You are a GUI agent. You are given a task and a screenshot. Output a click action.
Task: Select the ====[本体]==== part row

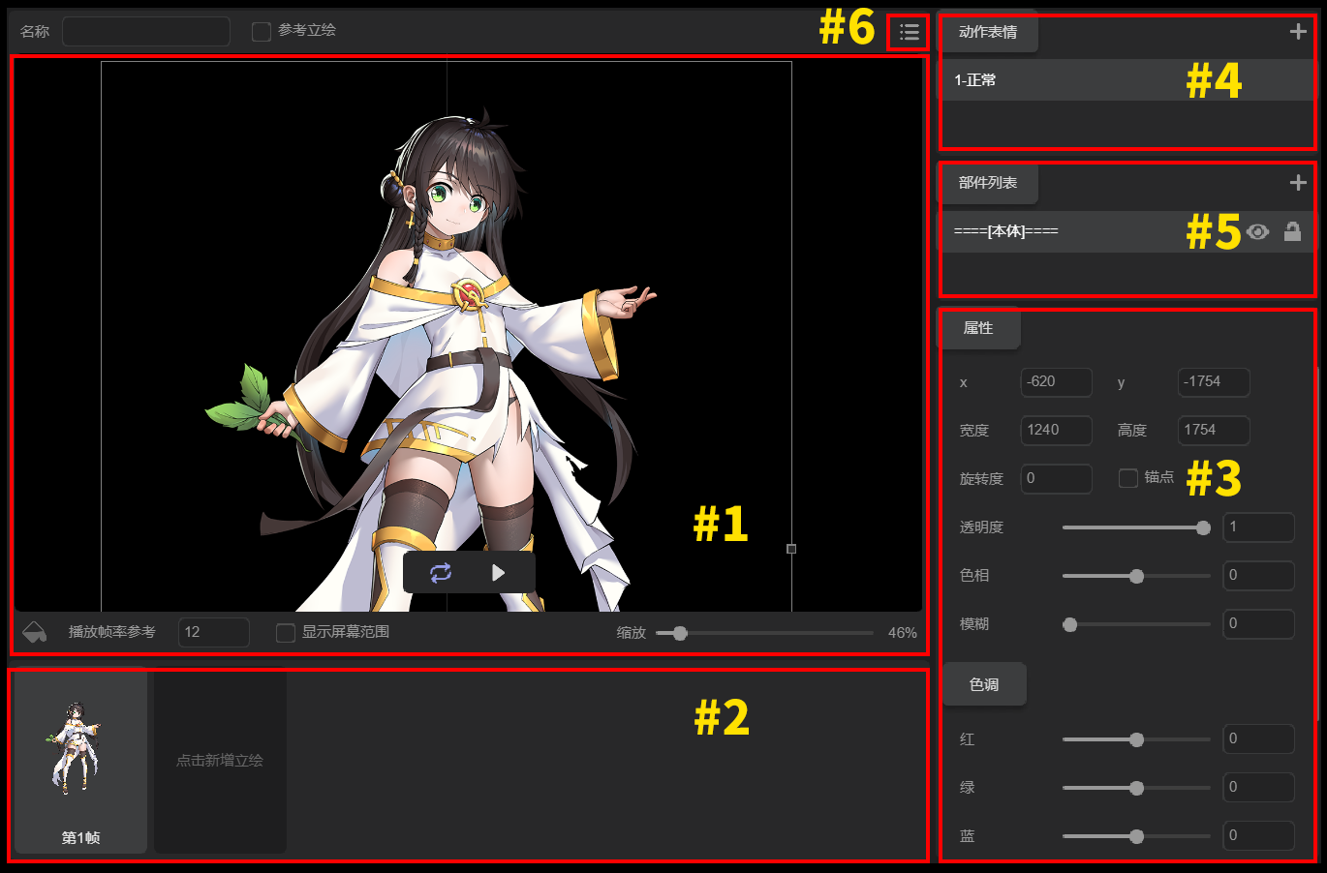pos(1127,232)
